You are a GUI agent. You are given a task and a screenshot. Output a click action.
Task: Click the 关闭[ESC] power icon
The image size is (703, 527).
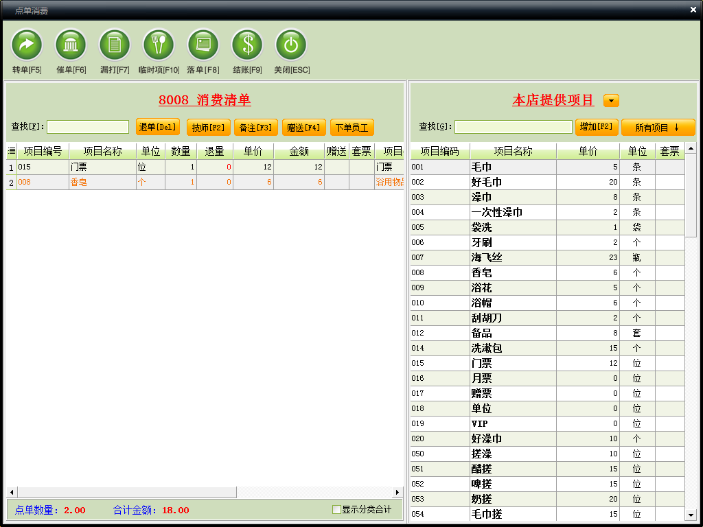(x=291, y=45)
